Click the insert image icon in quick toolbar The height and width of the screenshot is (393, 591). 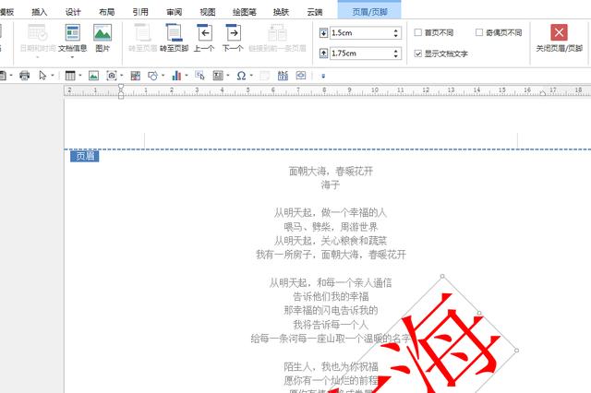(x=93, y=76)
